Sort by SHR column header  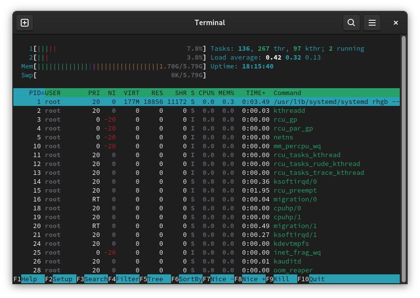pos(181,93)
